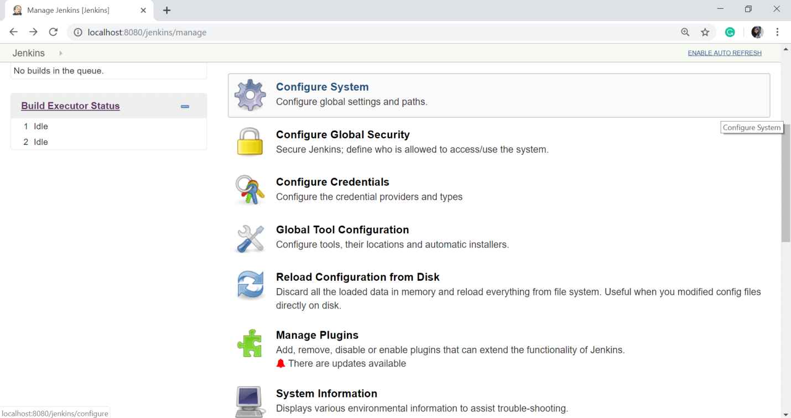Screen dimensions: 791x418
Task: Click the site information icon in address bar
Action: [78, 32]
